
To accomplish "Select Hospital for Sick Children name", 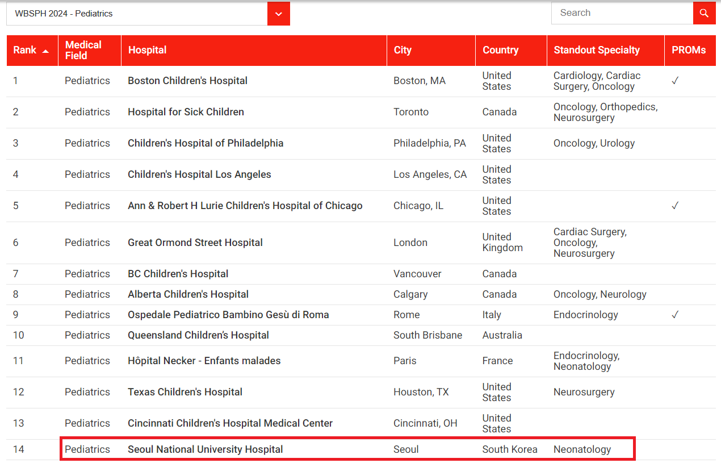I will [186, 112].
